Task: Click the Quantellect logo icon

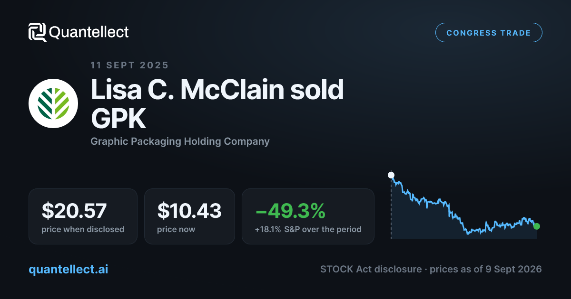Action: (x=38, y=32)
